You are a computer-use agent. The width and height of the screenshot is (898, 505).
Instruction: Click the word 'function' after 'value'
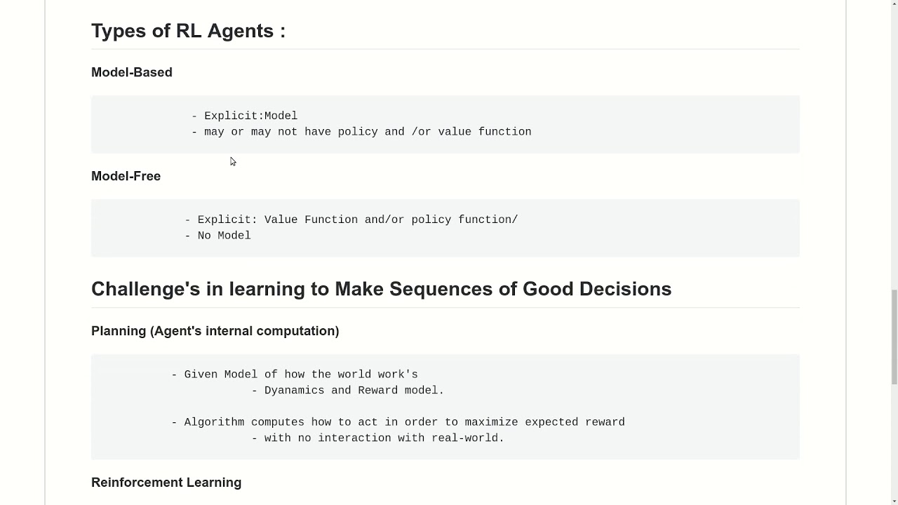[505, 132]
